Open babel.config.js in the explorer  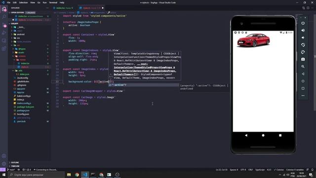tap(24, 96)
